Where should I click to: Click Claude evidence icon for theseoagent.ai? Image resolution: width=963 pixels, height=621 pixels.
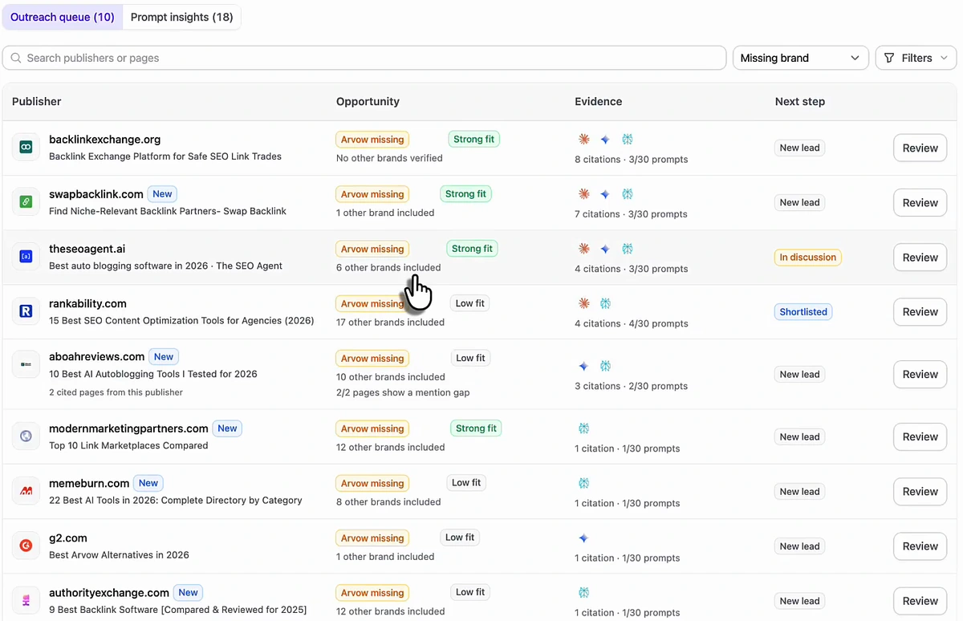(584, 249)
